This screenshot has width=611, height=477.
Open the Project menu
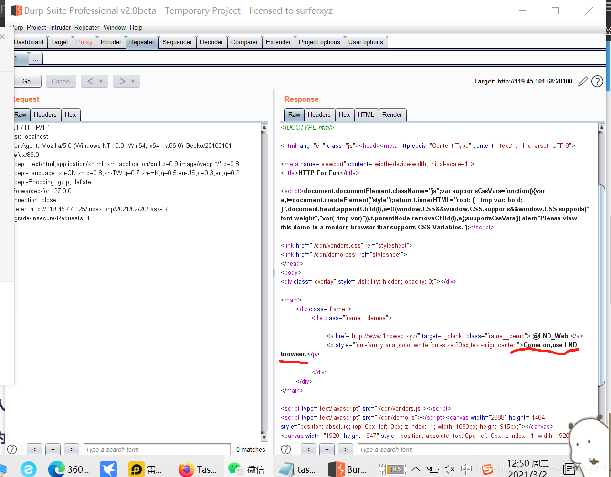[x=36, y=27]
